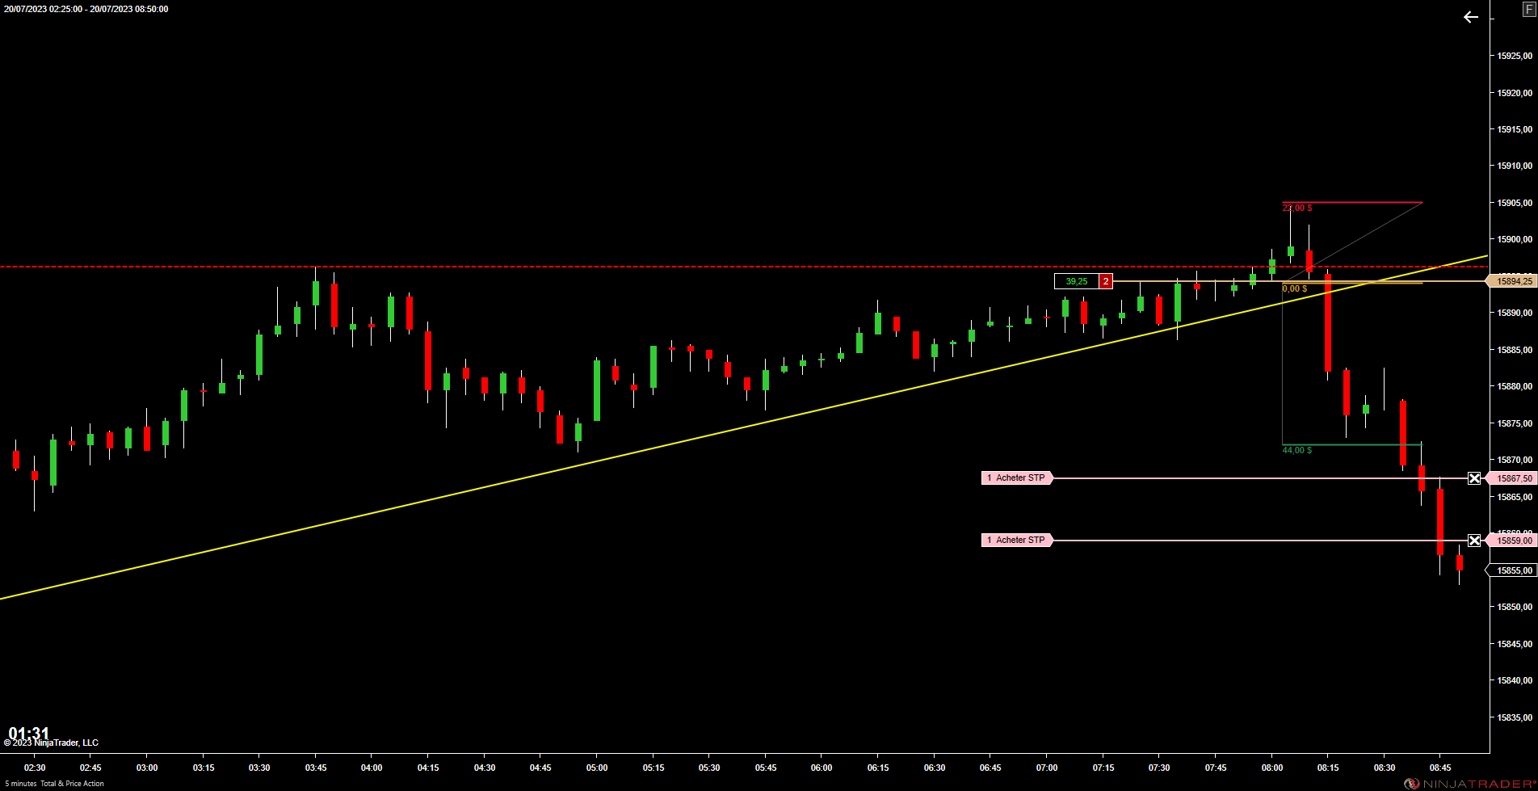The image size is (1538, 791).
Task: Select the red dashed horizontal line
Action: point(743,267)
